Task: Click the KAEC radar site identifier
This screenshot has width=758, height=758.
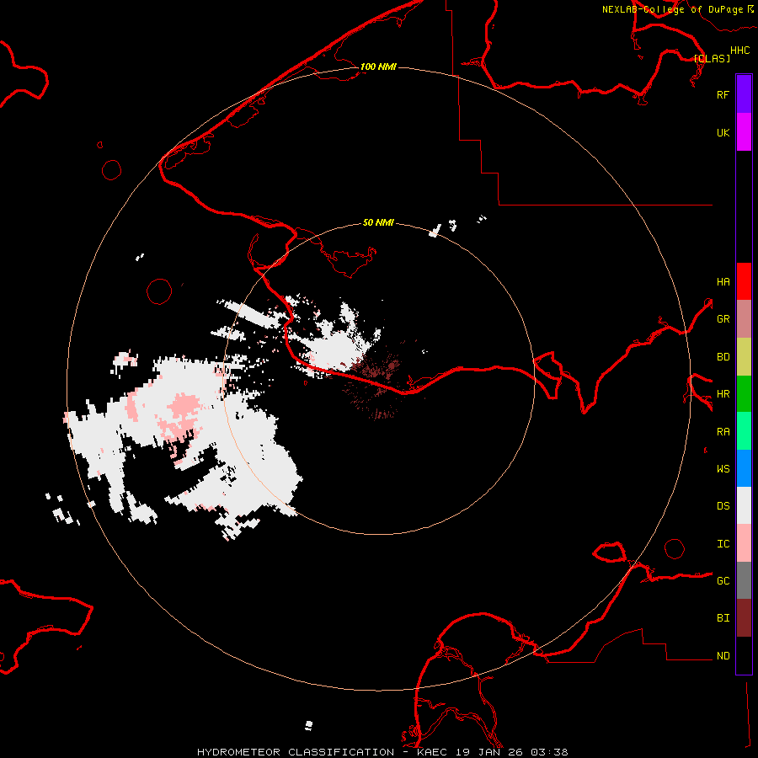Action: coord(433,752)
